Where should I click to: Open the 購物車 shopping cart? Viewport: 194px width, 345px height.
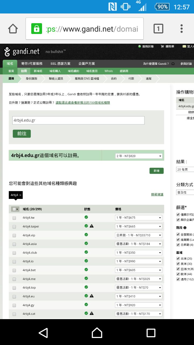167,46
